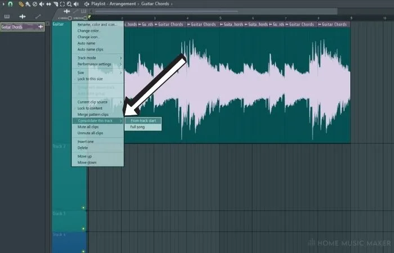This screenshot has height=253, width=394.
Task: Click the Playlist speaker icon before the title
Action: [87, 4]
